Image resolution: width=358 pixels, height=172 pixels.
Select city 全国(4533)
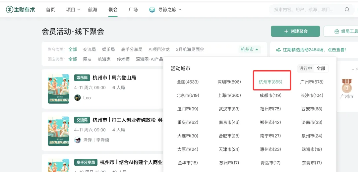coord(188,82)
